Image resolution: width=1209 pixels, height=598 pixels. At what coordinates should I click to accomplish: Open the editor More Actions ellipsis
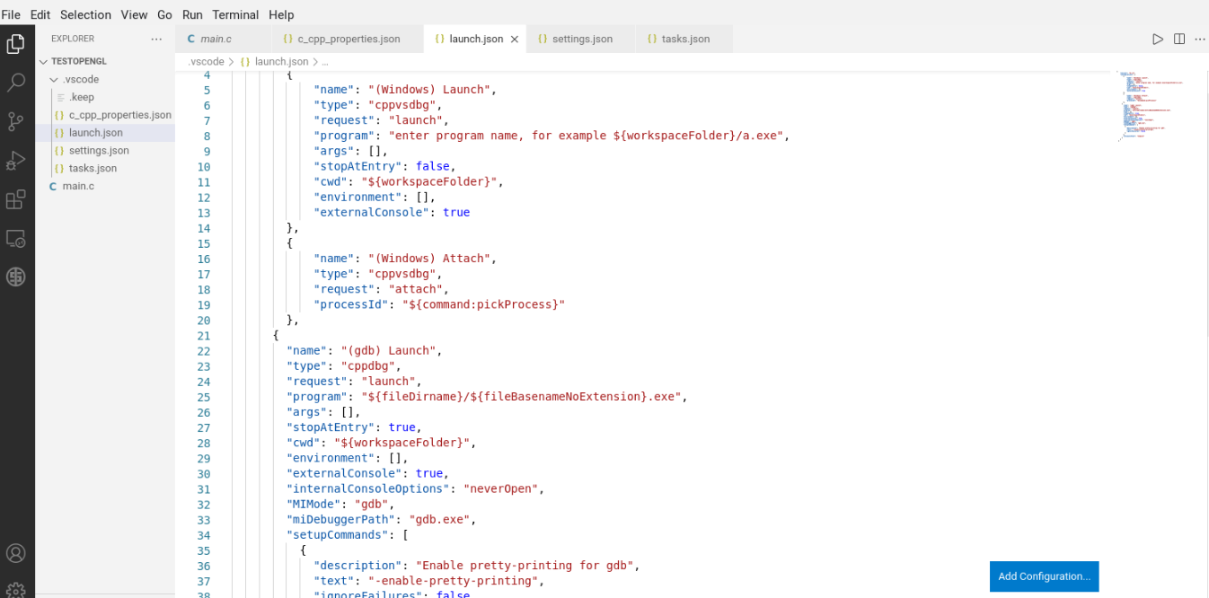click(x=1200, y=39)
